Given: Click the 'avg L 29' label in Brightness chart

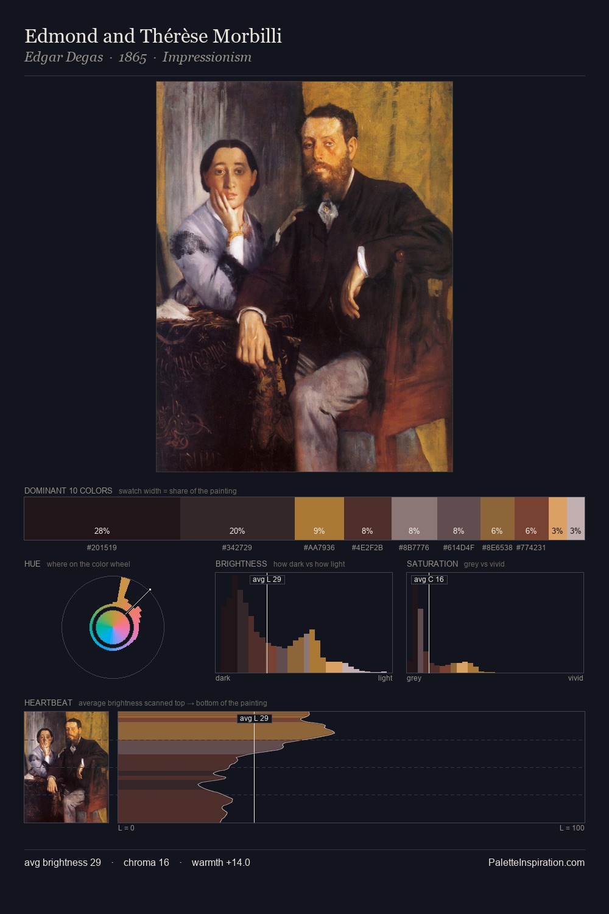Looking at the screenshot, I should coord(267,579).
